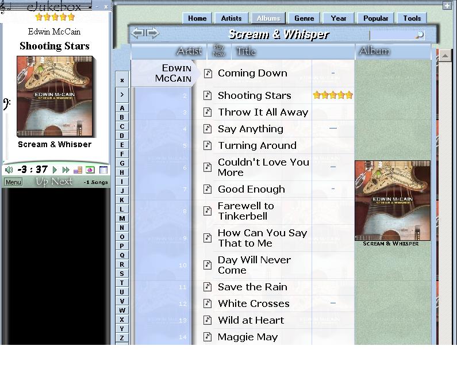The width and height of the screenshot is (457, 365).
Task: Select the song title Throw It All Away
Action: pyautogui.click(x=263, y=112)
